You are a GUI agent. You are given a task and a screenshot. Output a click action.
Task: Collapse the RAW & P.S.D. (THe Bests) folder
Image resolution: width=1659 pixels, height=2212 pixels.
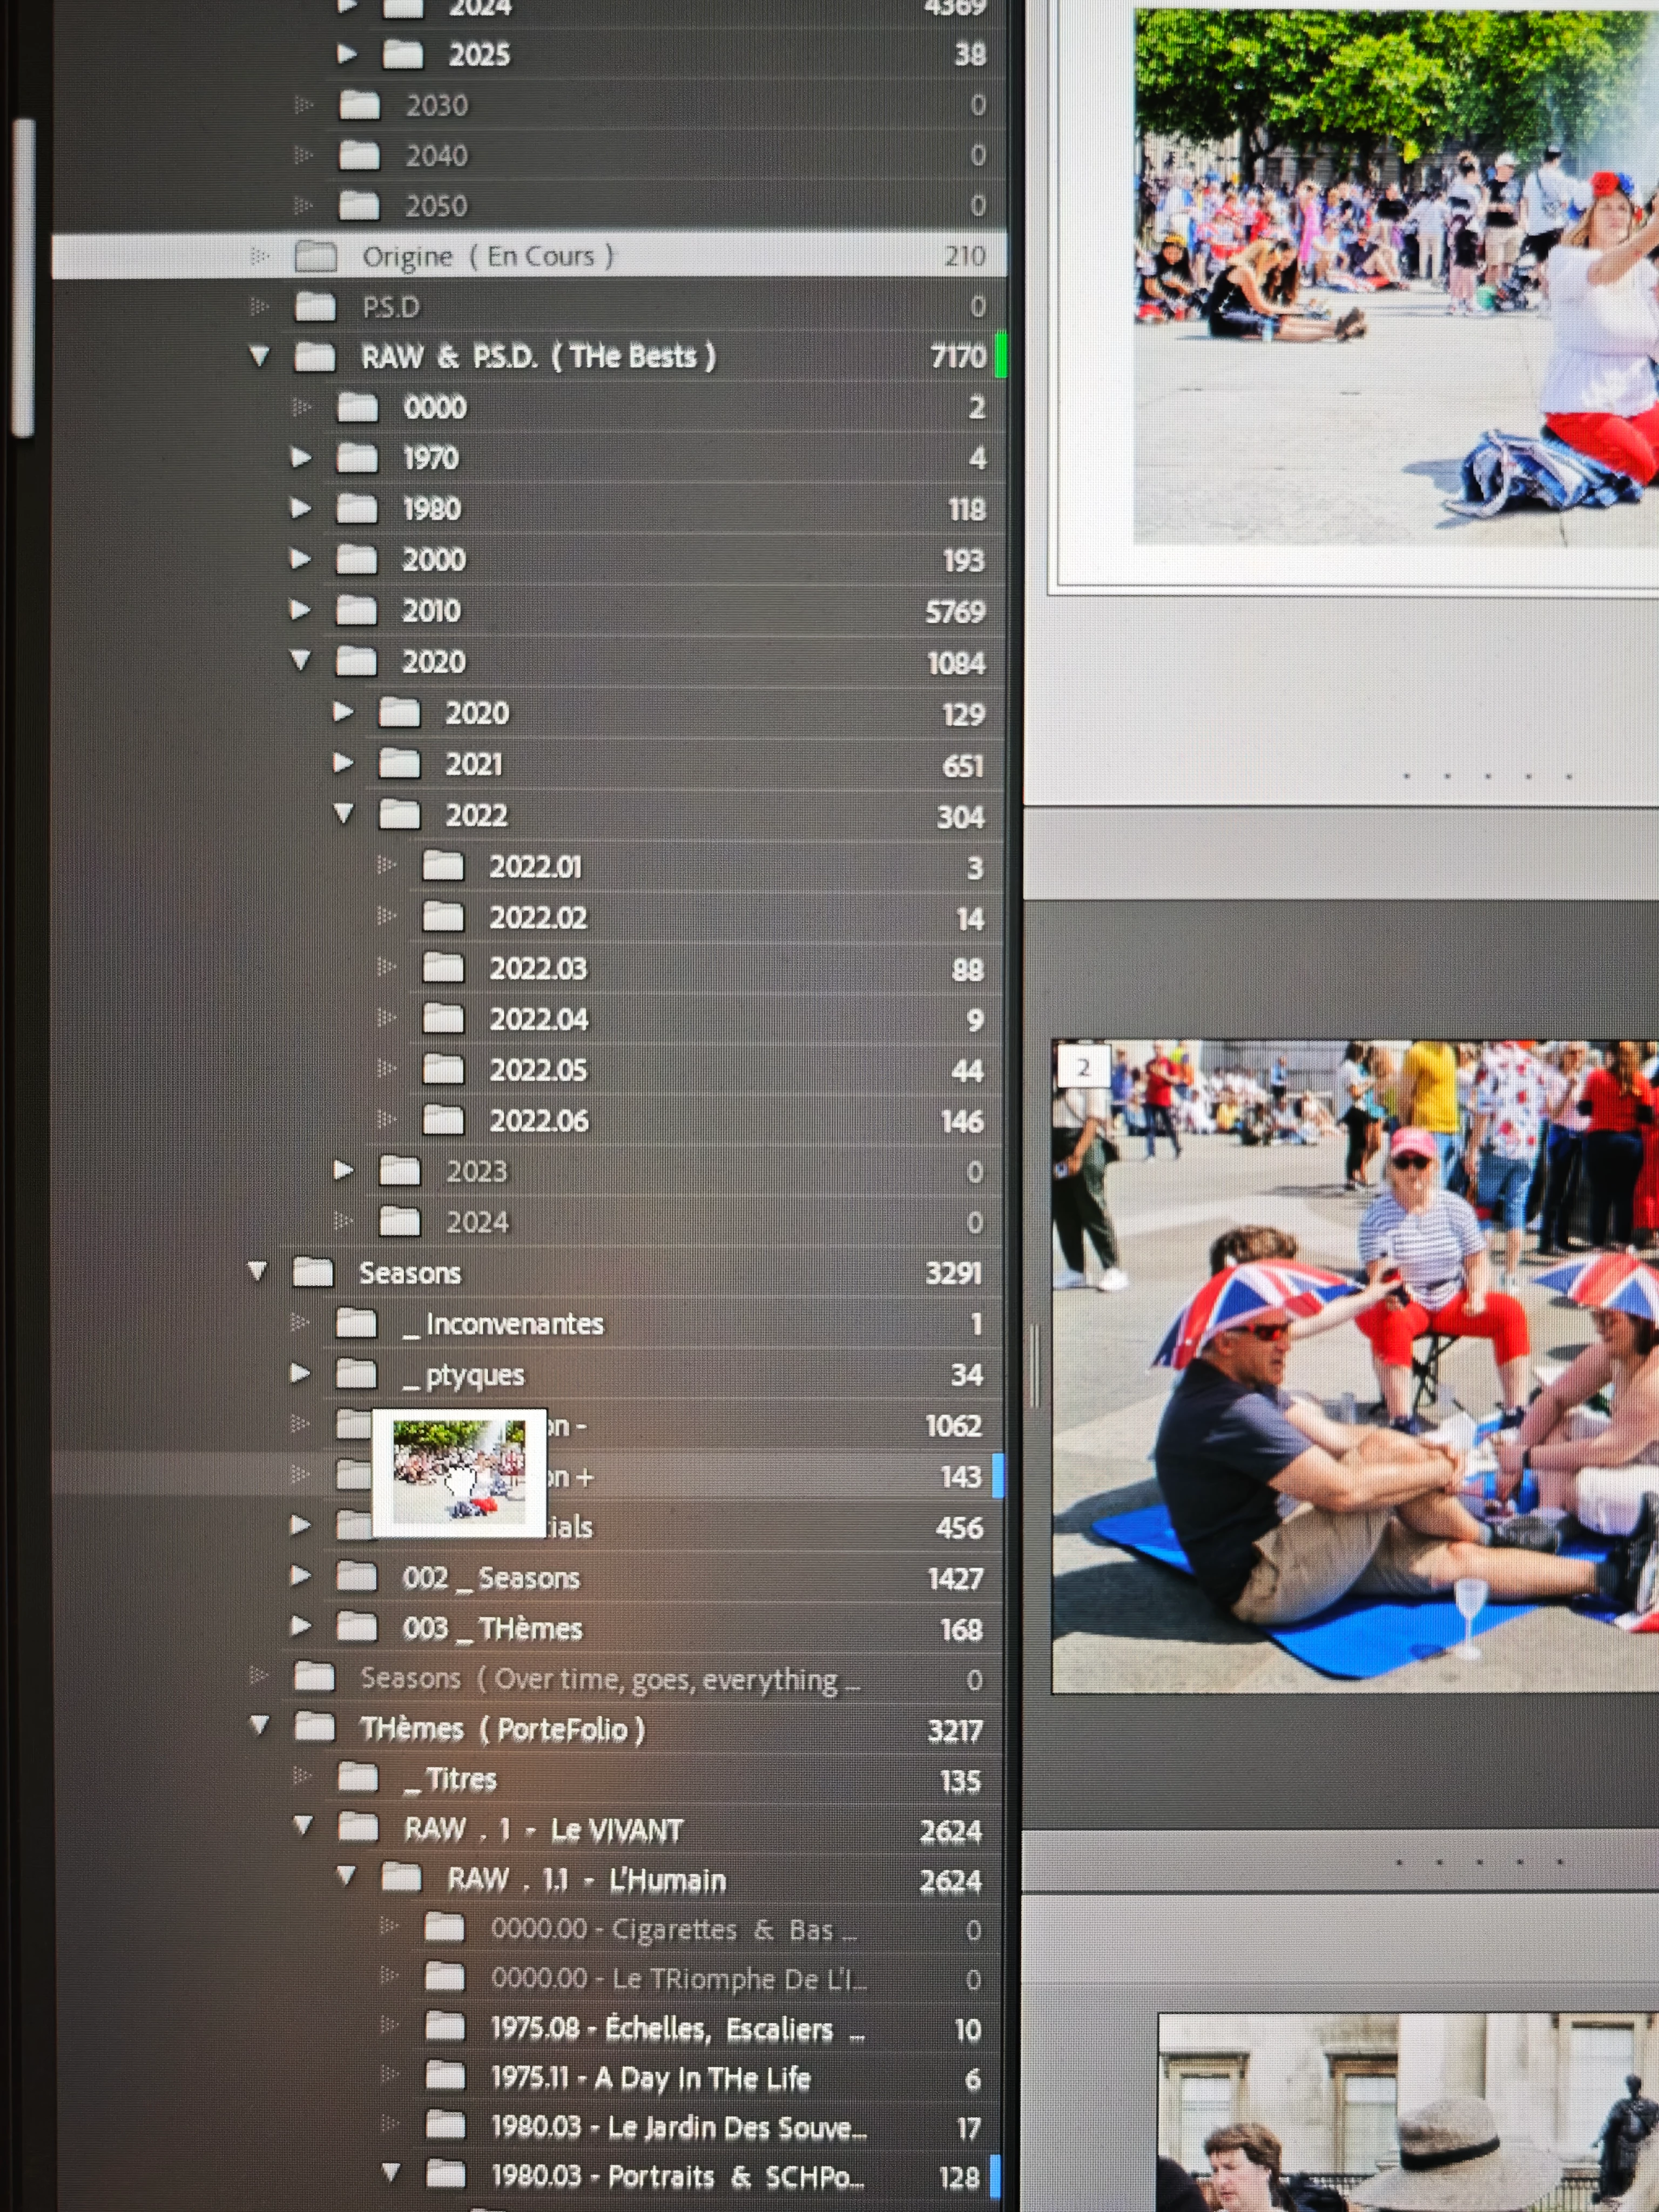pos(260,356)
